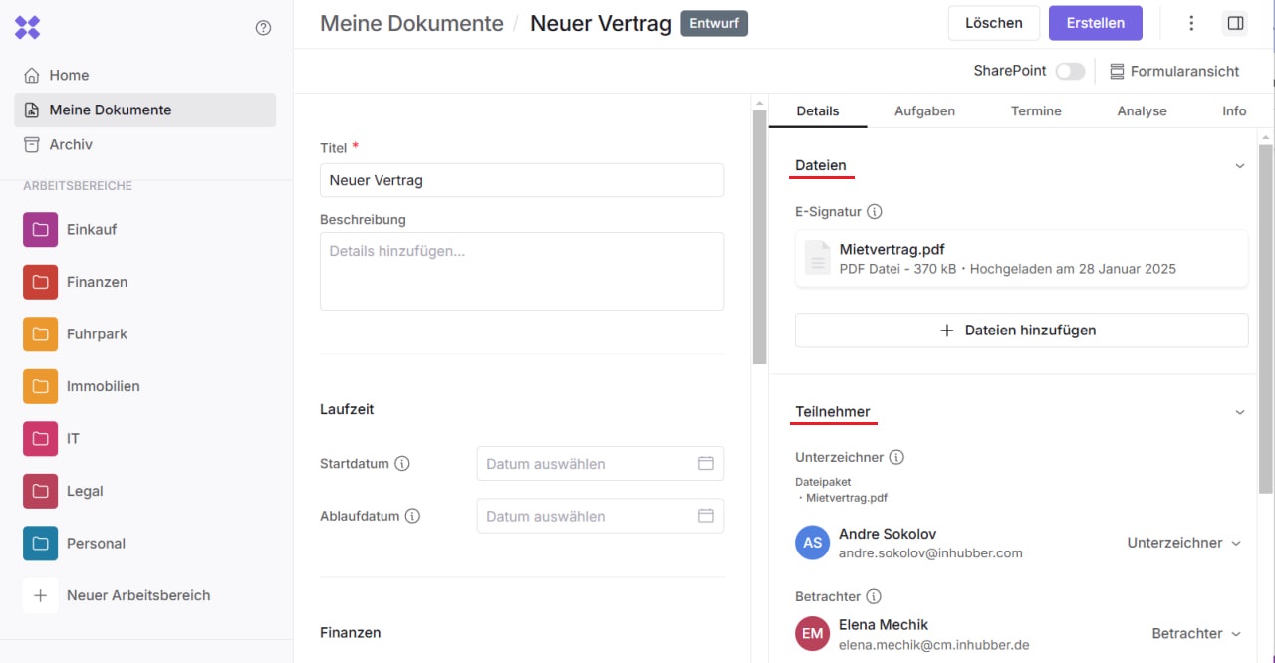Image resolution: width=1275 pixels, height=663 pixels.
Task: Switch to Formularansicht view
Action: 1173,71
